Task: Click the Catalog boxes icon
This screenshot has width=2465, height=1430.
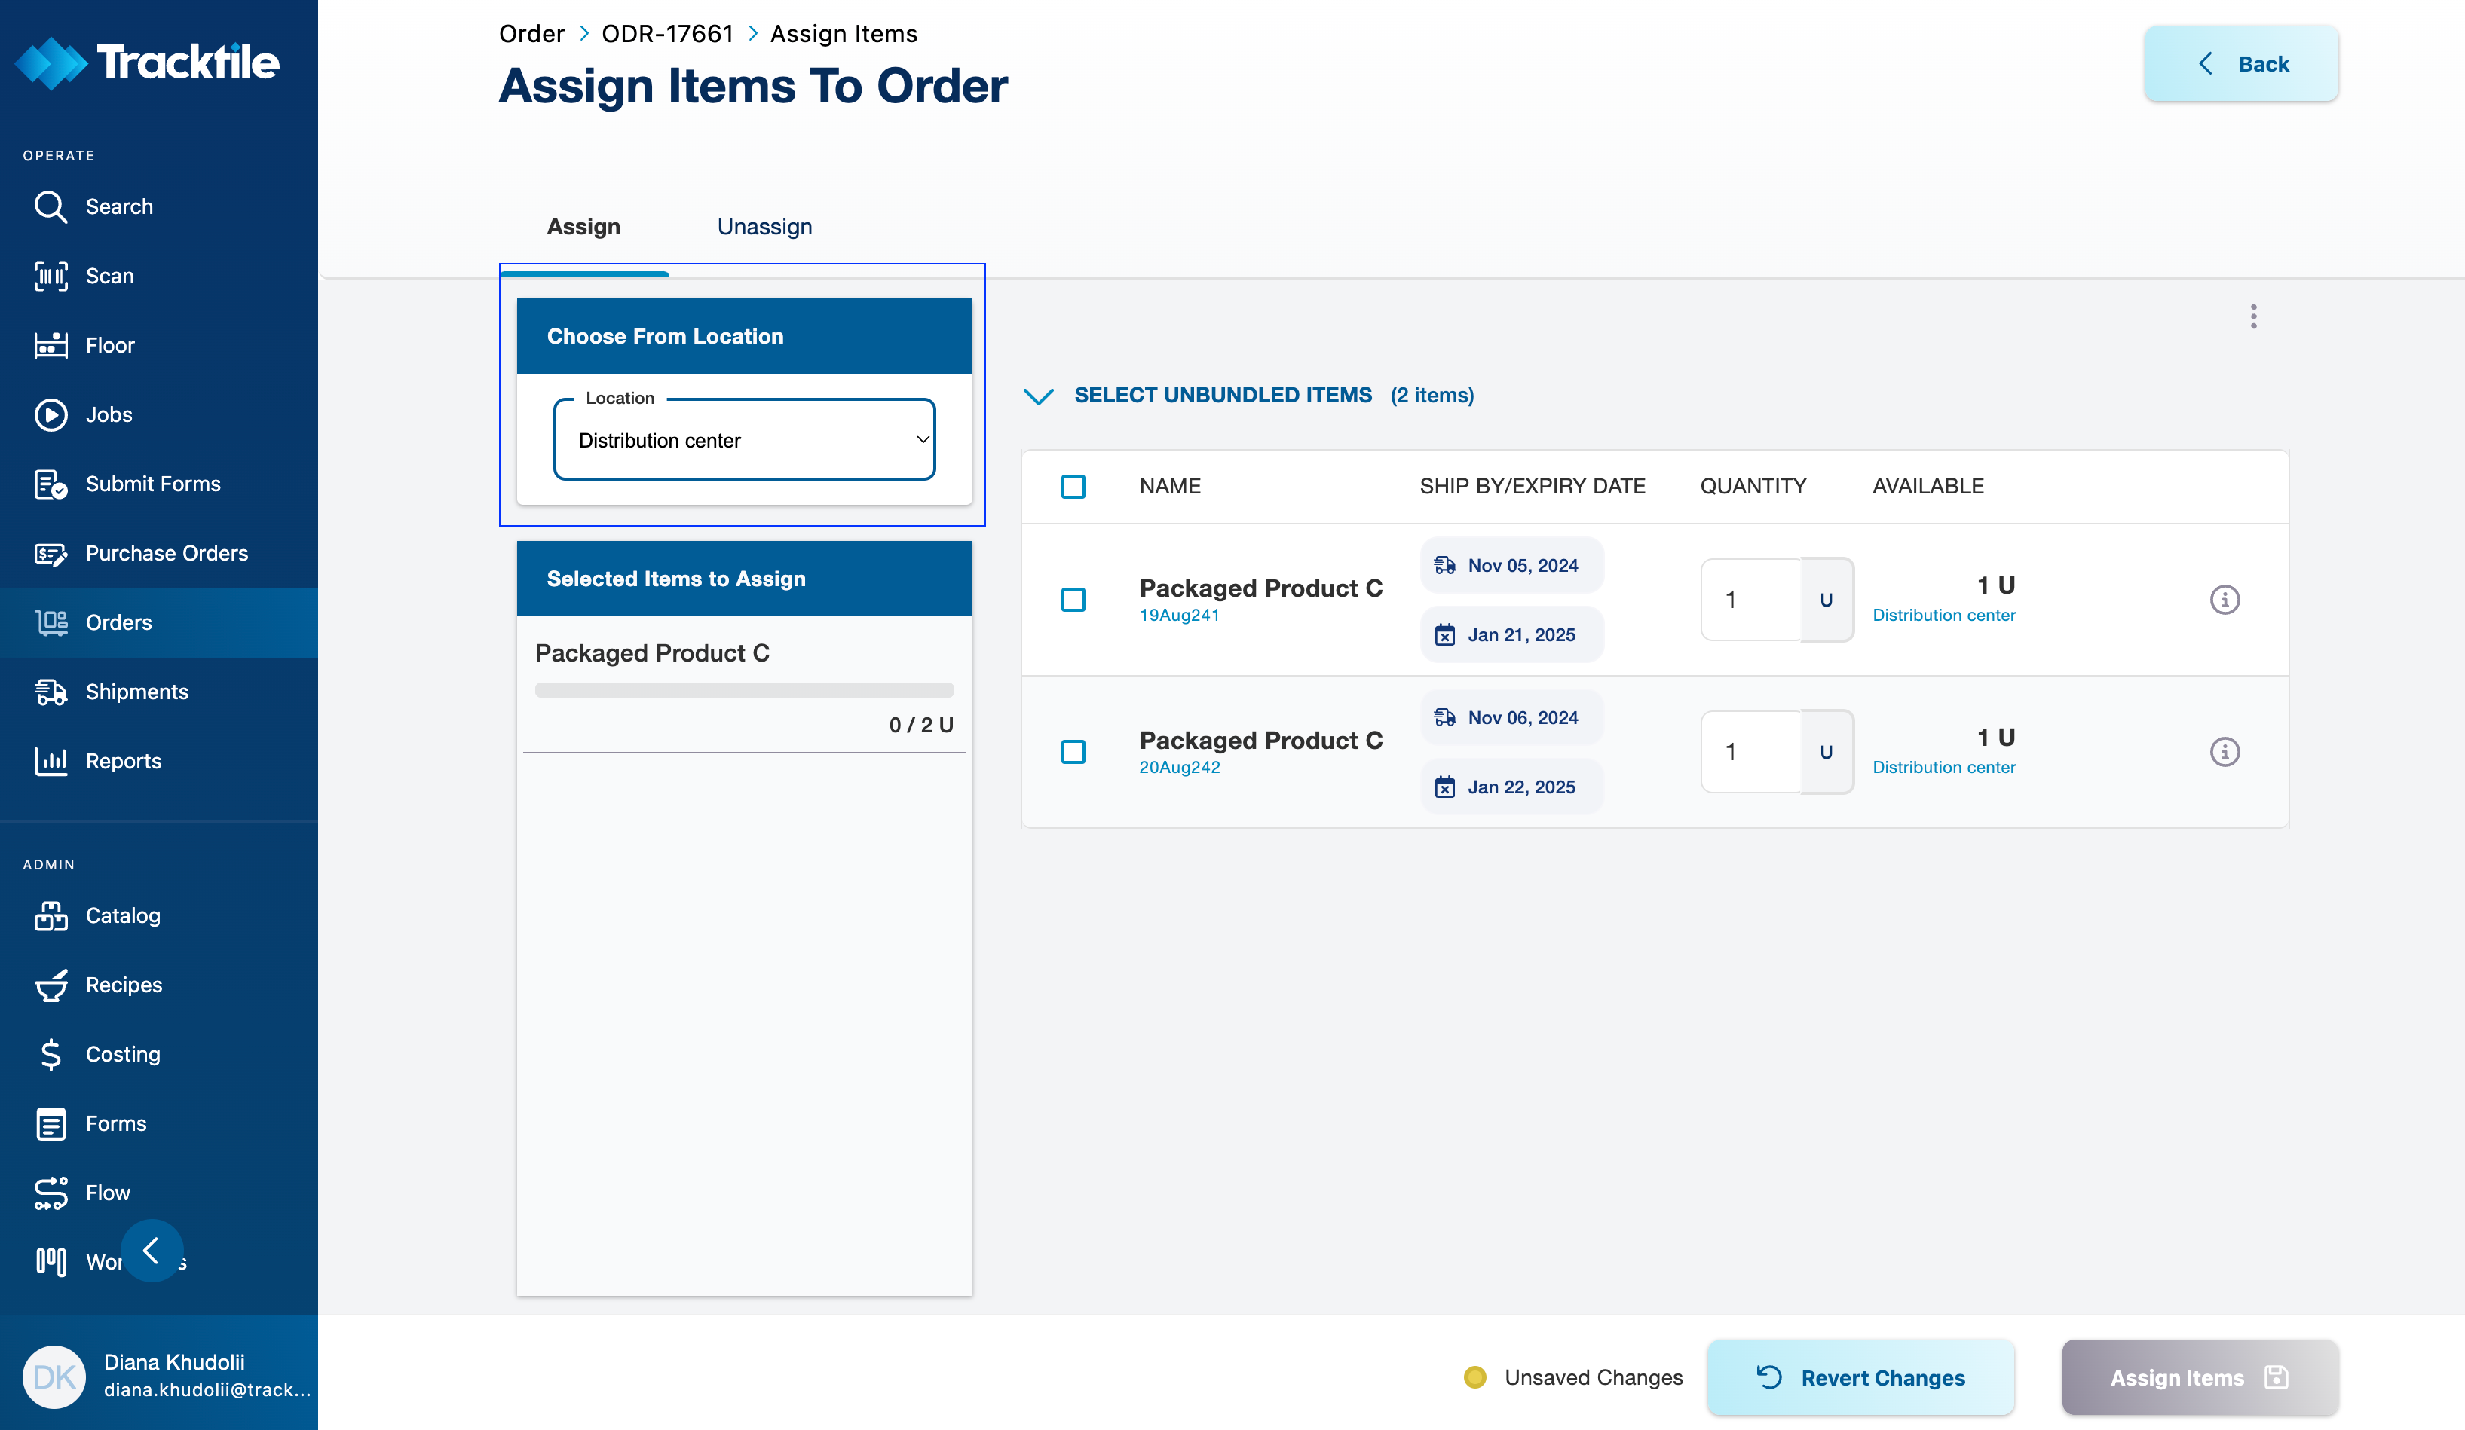Action: [x=51, y=916]
